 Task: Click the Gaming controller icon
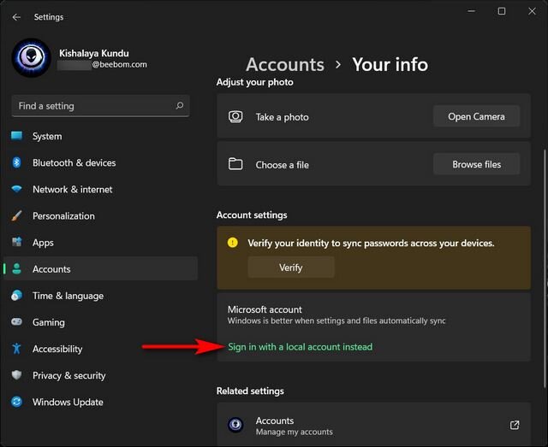click(16, 322)
